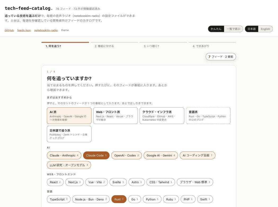Select the PHP chip

click(x=188, y=199)
